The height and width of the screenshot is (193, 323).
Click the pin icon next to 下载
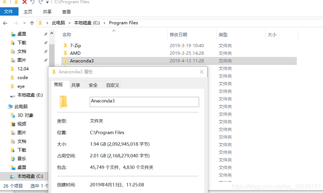[x=45, y=43]
